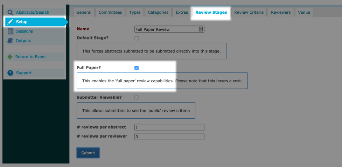Viewport: 342px width, 167px height.
Task: Click the Name input field
Action: click(x=169, y=29)
